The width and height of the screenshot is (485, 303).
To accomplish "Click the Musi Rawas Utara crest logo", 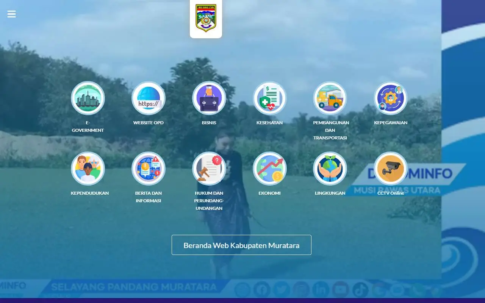I will [x=206, y=18].
